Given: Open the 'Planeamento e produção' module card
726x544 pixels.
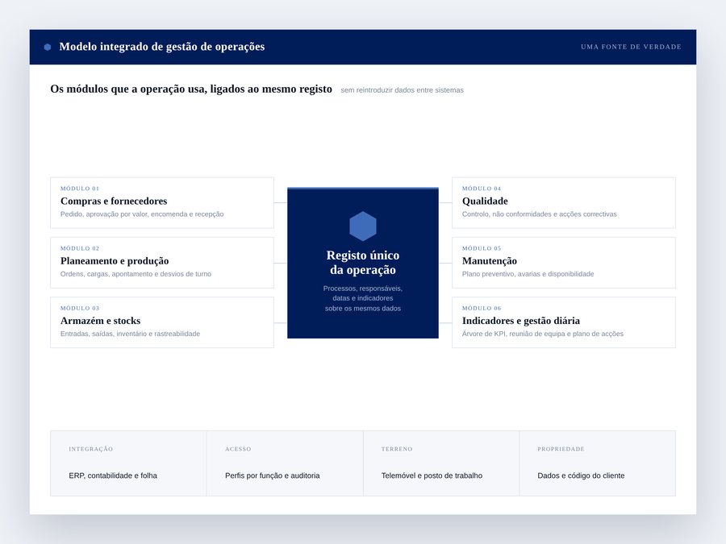Looking at the screenshot, I should coord(162,263).
